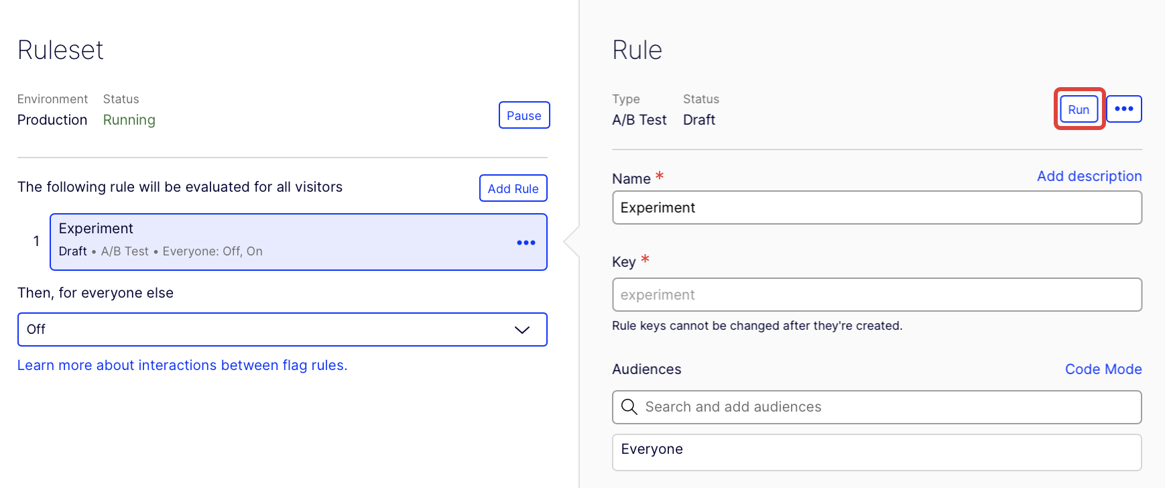Click the magnifier icon in the audiences search
Screen dimensions: 1165x488
click(x=629, y=407)
